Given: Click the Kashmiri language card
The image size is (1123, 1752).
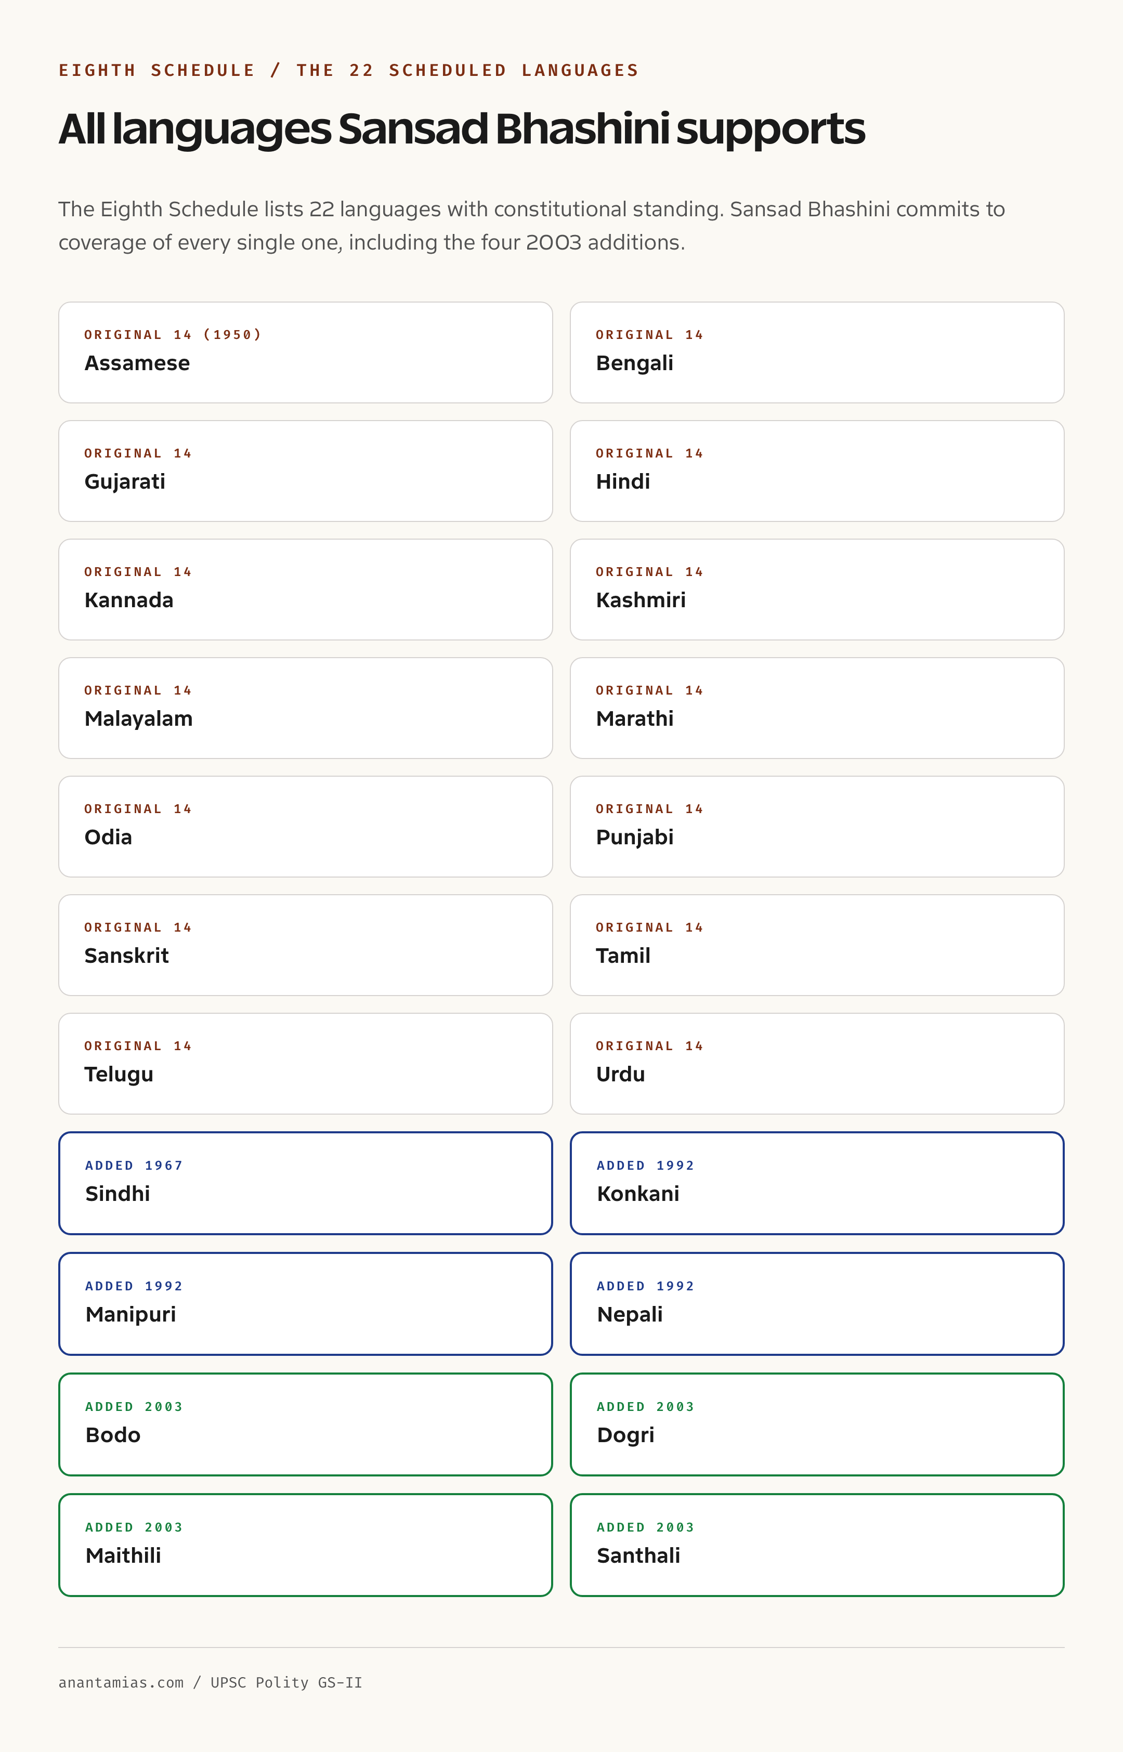Looking at the screenshot, I should 817,589.
